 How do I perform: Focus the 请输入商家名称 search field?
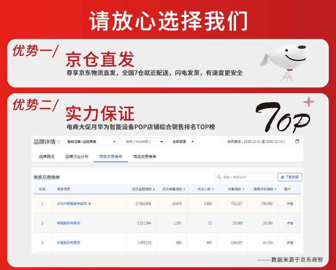(245, 177)
